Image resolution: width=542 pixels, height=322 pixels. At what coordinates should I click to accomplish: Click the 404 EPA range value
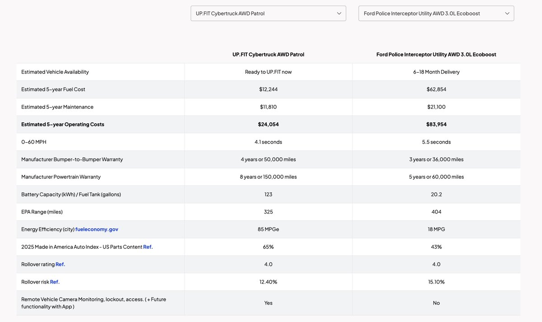pyautogui.click(x=436, y=212)
